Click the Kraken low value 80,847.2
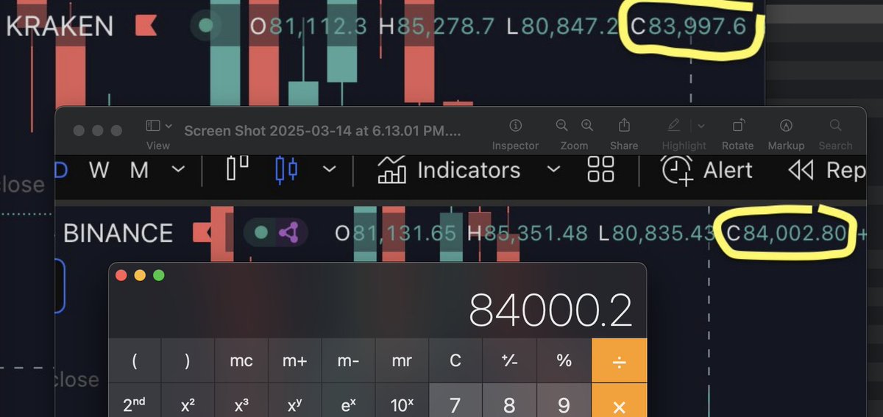The height and width of the screenshot is (417, 883). 570,26
